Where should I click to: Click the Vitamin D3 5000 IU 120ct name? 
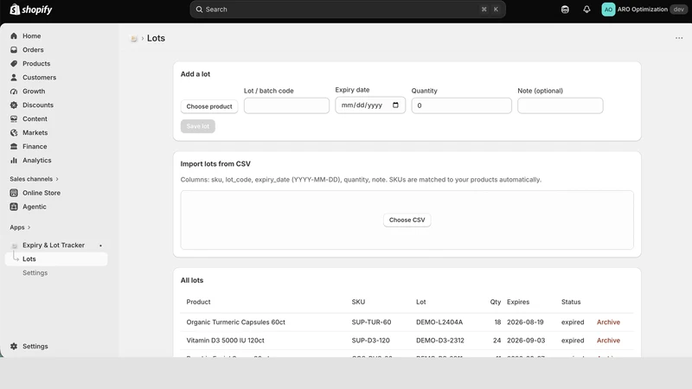point(225,341)
